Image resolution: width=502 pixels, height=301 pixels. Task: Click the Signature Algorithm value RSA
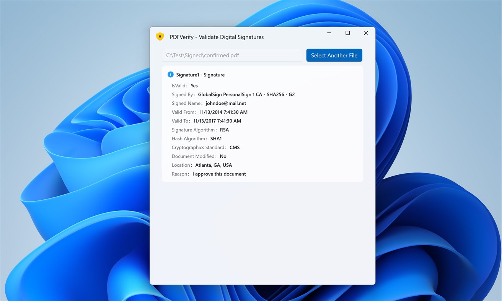224,130
